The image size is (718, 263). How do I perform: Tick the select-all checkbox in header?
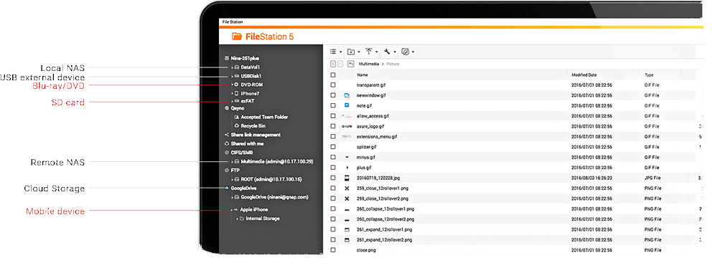(x=333, y=75)
